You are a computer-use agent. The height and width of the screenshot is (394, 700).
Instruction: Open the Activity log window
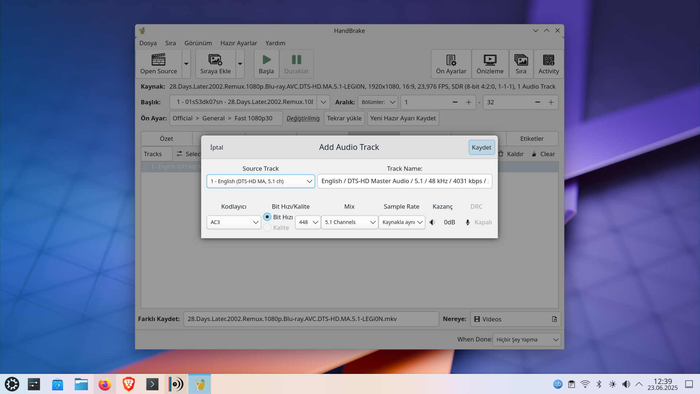(549, 64)
